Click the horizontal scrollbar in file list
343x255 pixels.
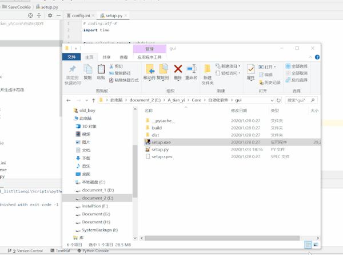point(222,238)
